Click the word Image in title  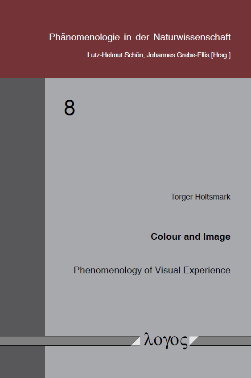pyautogui.click(x=217, y=237)
